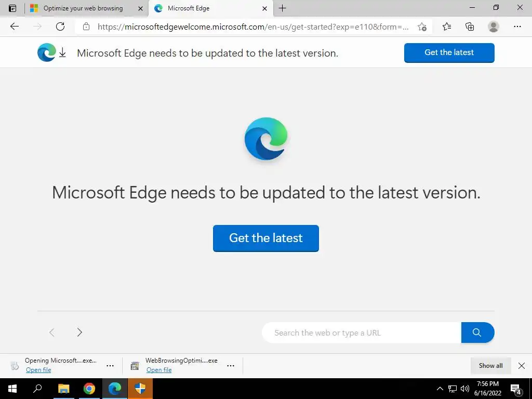Show all downloads
This screenshot has height=399, width=532.
tap(490, 365)
